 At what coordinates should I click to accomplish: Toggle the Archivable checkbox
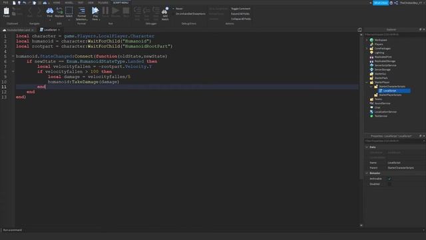coord(389,179)
